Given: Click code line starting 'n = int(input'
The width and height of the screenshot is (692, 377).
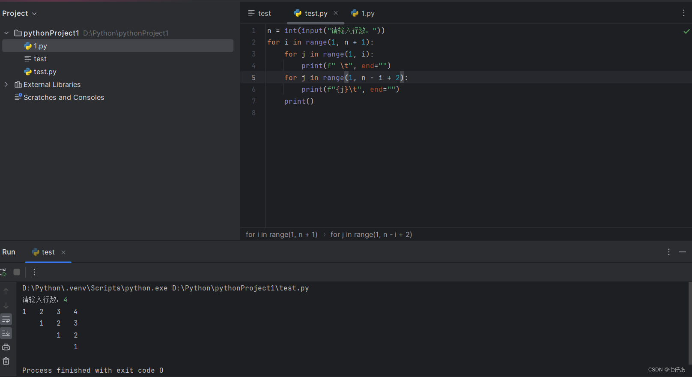Looking at the screenshot, I should pos(326,30).
